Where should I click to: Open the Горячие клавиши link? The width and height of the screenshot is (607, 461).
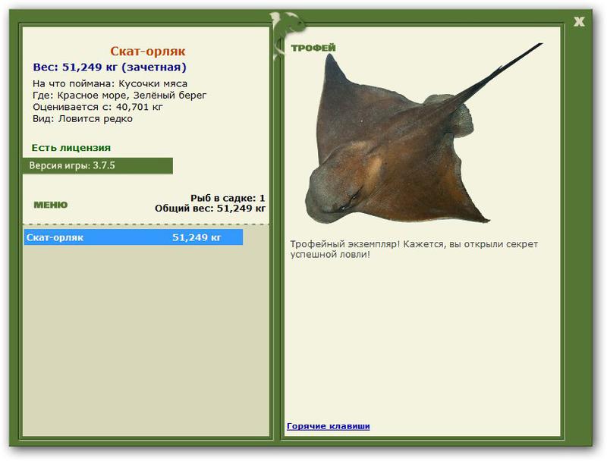[329, 426]
